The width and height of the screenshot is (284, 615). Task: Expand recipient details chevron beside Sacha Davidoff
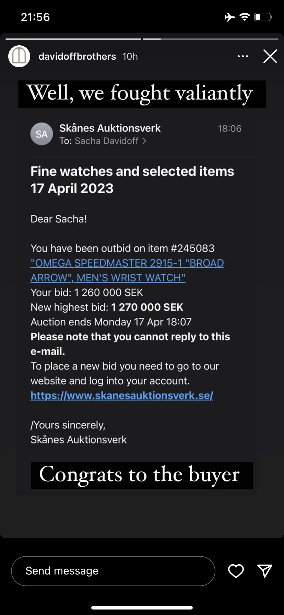144,141
